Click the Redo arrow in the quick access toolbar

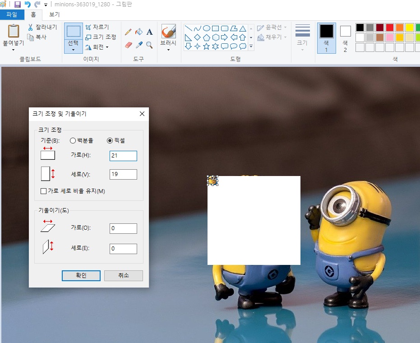click(x=37, y=5)
